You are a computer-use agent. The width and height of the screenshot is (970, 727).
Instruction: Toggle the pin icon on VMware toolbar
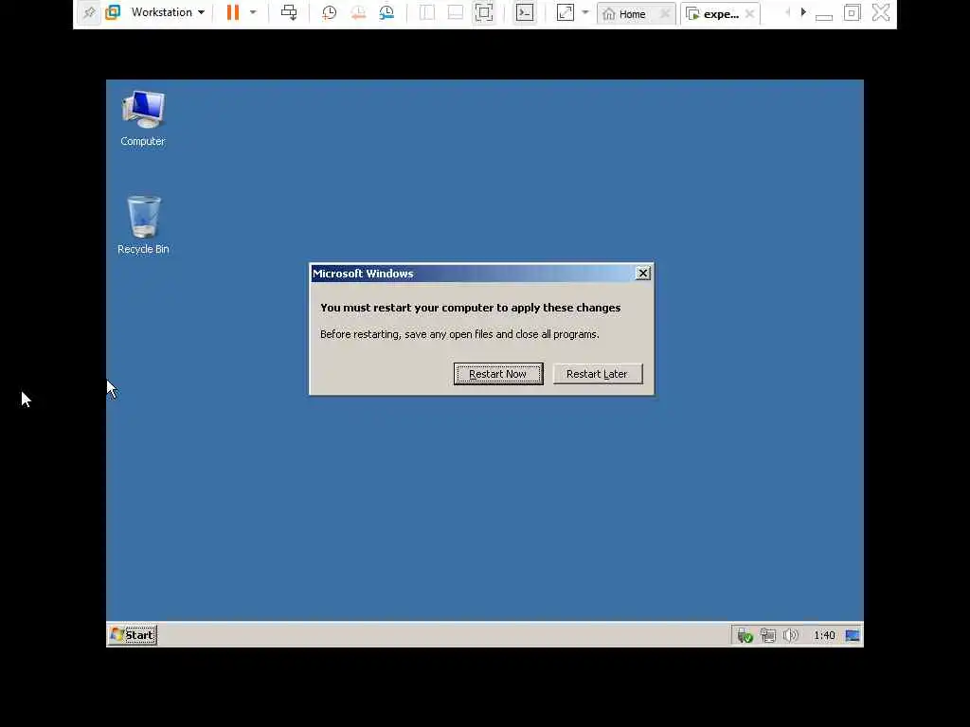[89, 13]
